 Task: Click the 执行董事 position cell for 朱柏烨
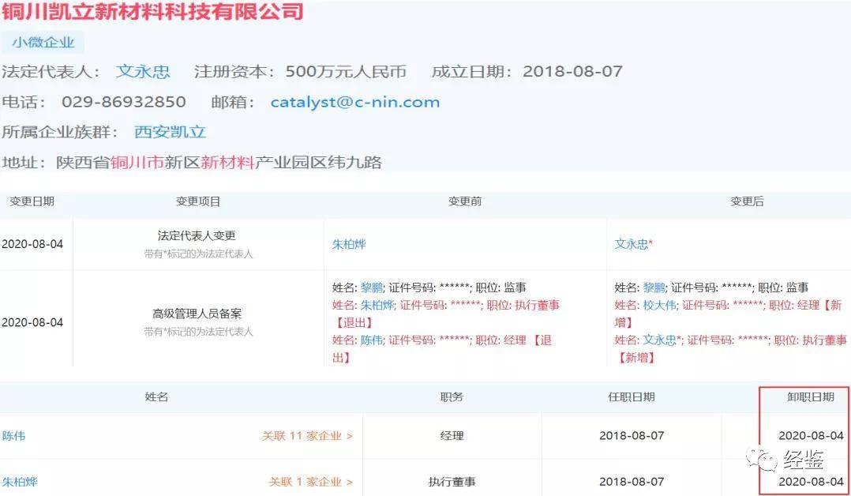pos(452,482)
